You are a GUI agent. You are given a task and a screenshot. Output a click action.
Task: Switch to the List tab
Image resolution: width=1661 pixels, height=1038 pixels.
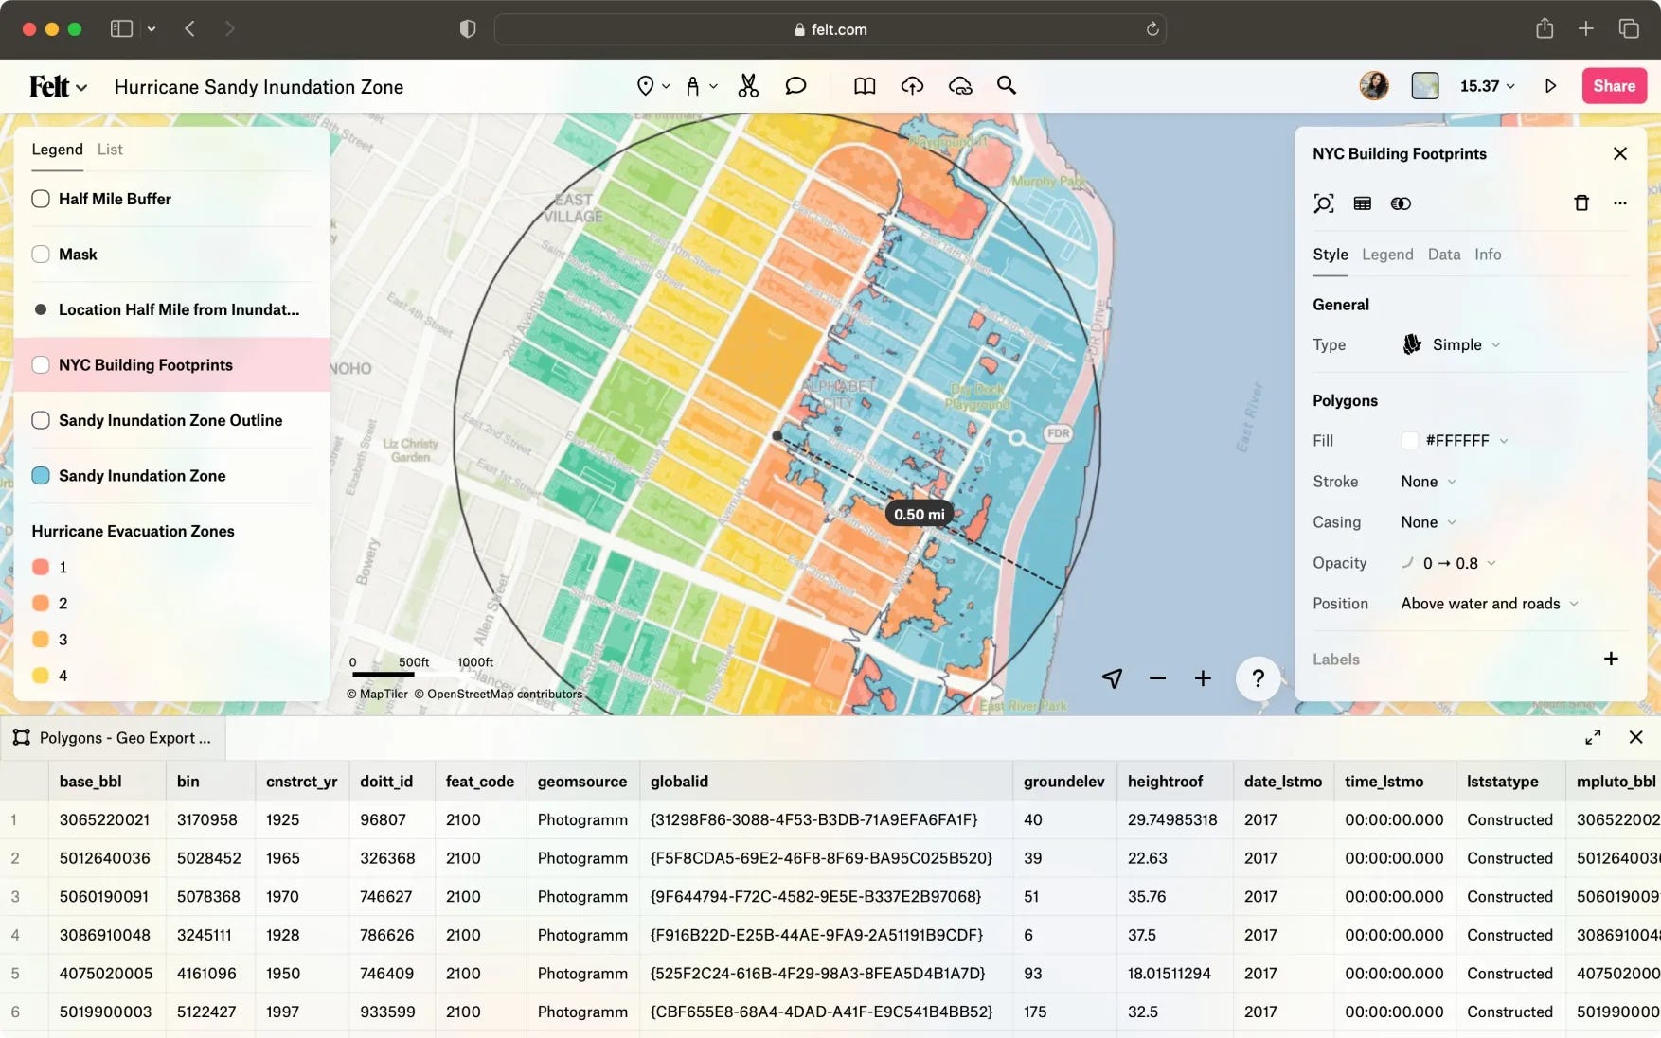coord(110,150)
